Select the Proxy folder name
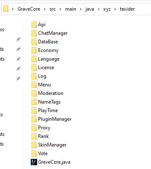The image size is (151, 169). point(44,128)
